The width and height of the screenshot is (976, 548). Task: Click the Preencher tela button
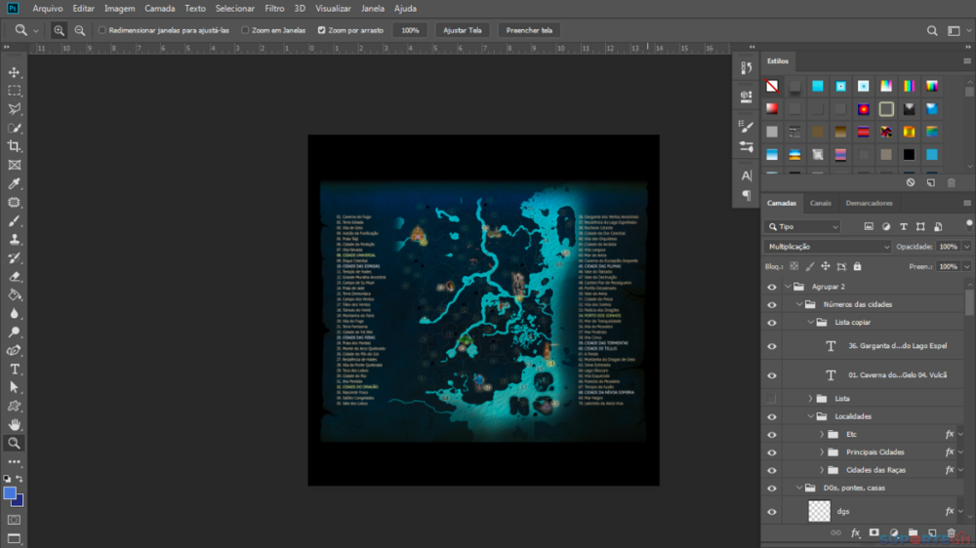pyautogui.click(x=529, y=30)
